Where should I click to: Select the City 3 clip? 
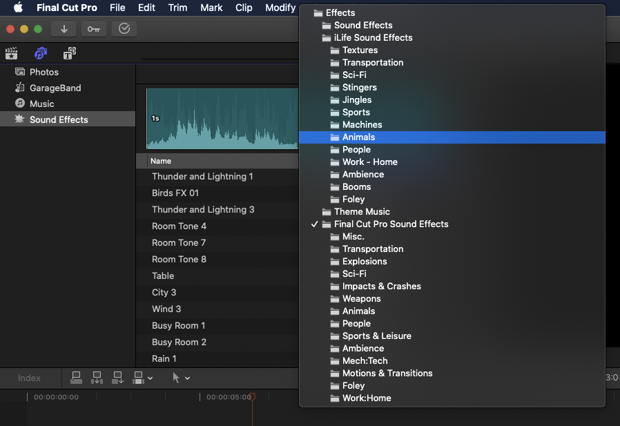(217, 292)
